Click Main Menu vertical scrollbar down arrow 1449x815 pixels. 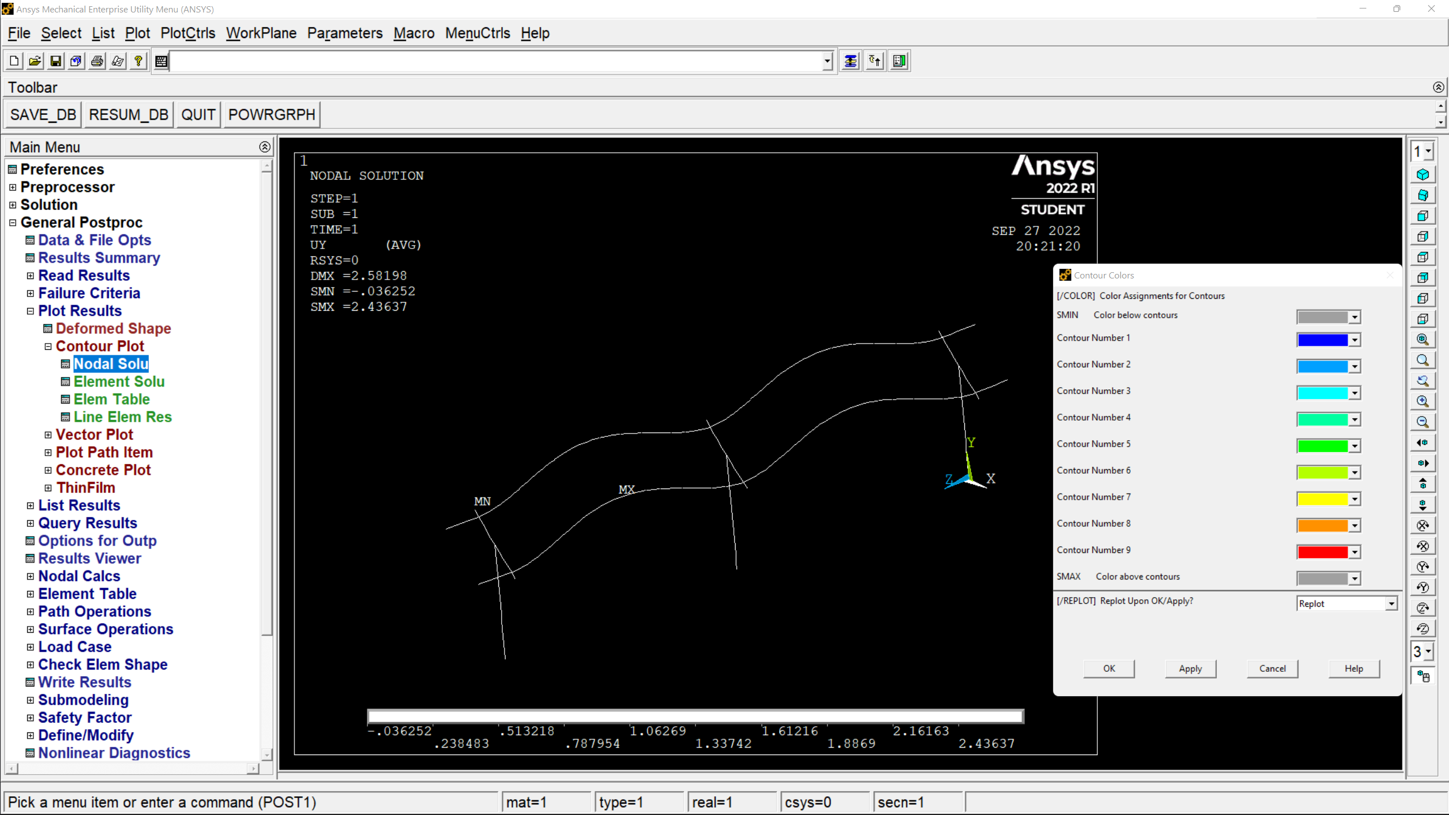pyautogui.click(x=267, y=754)
